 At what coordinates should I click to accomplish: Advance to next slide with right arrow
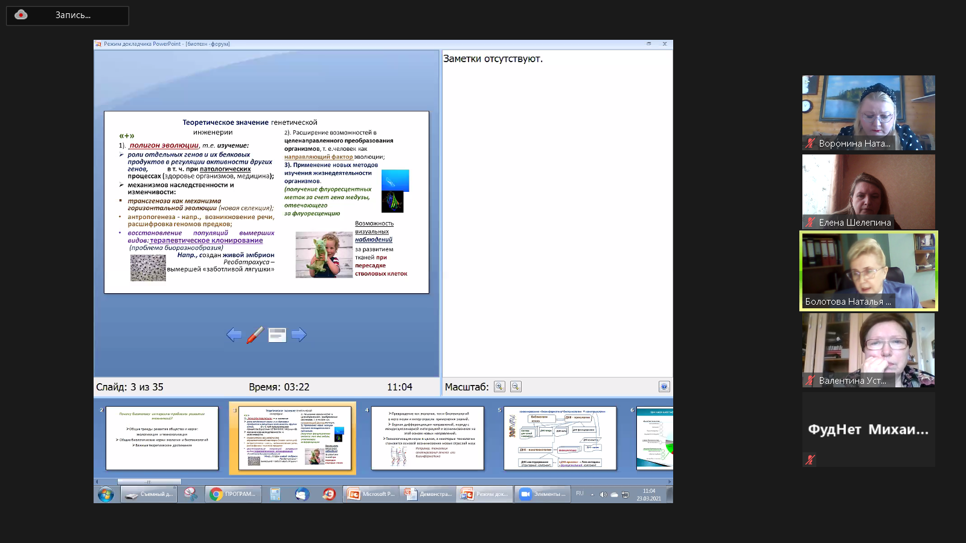tap(299, 335)
